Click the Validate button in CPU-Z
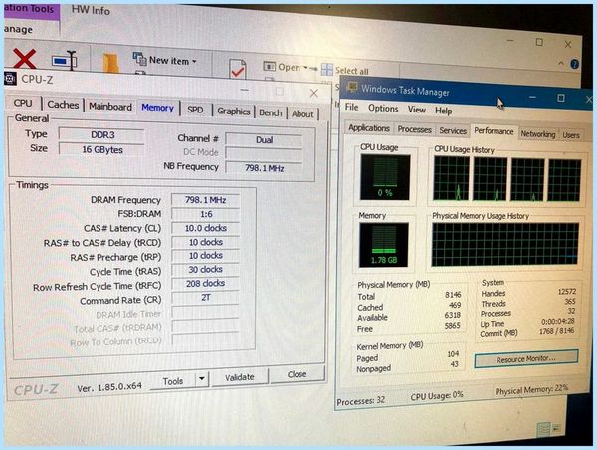Screen dimensions: 597x450 pyautogui.click(x=240, y=377)
